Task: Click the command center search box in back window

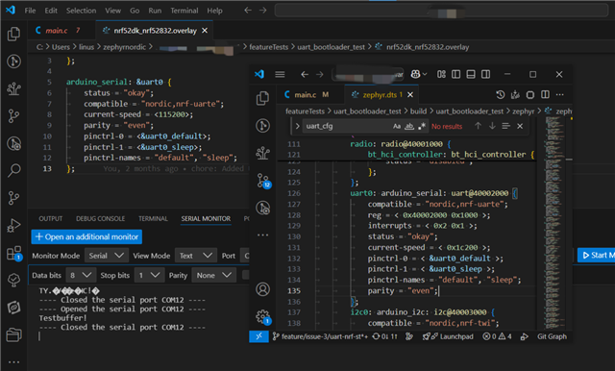Action: coord(441,11)
